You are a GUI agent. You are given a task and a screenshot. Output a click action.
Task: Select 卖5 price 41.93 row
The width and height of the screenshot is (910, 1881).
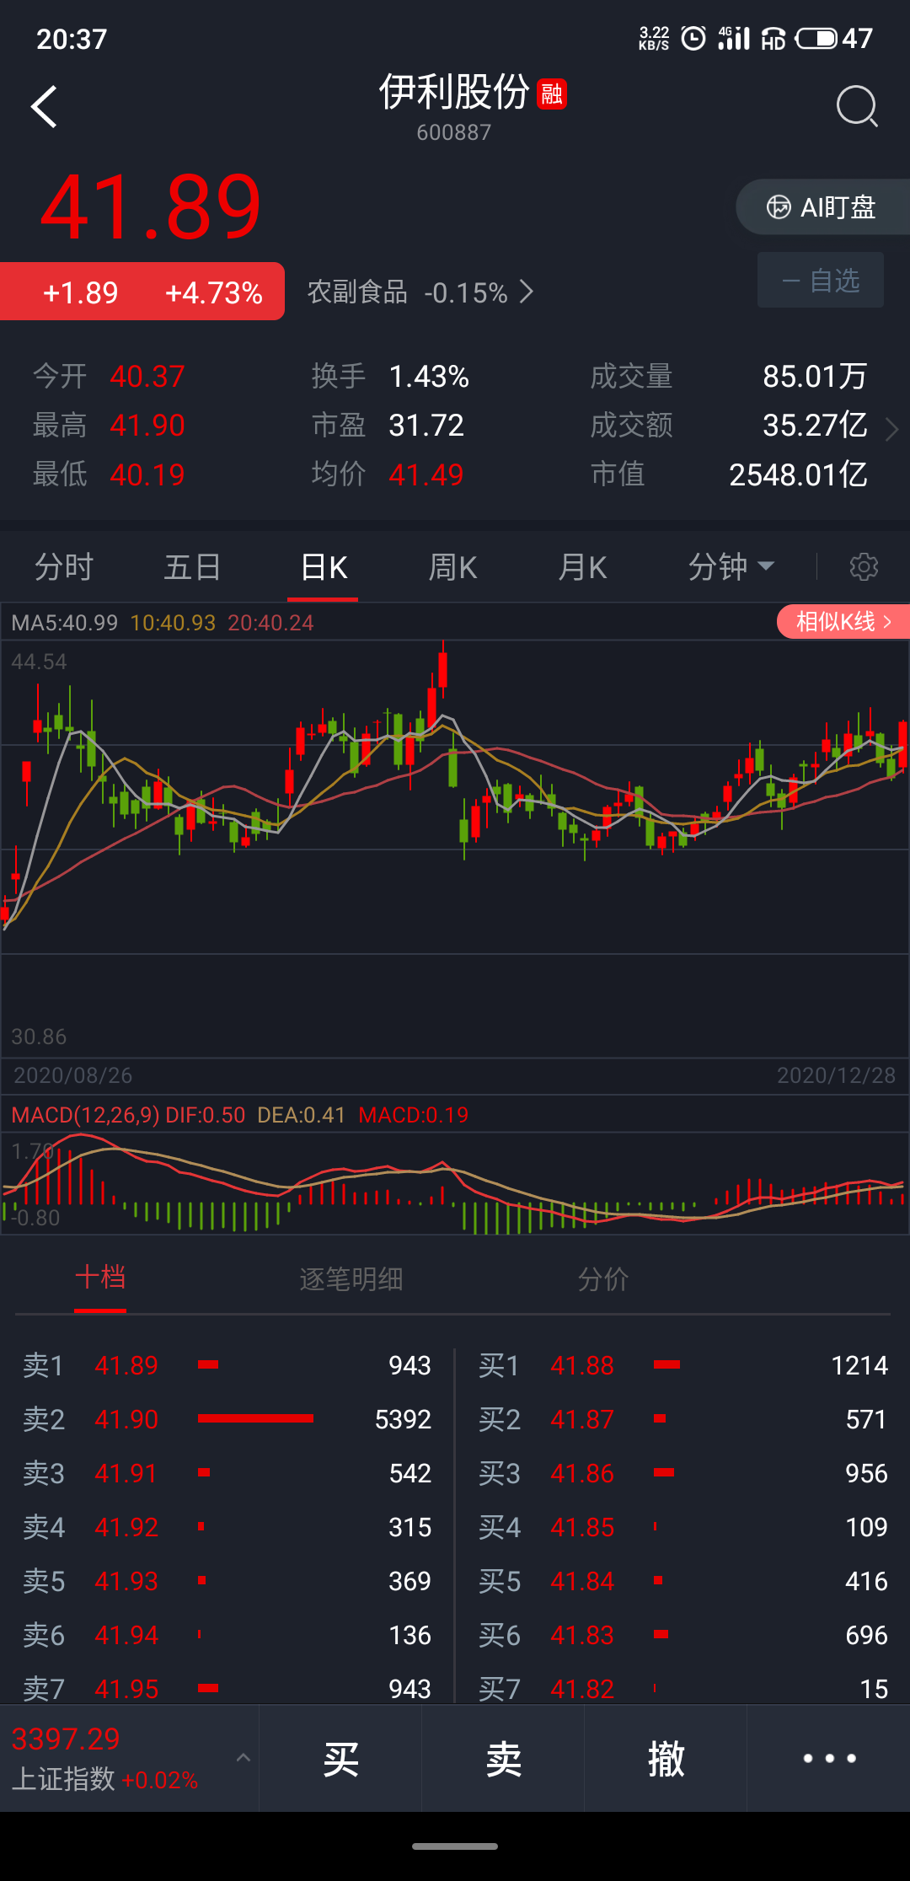pyautogui.click(x=227, y=1581)
